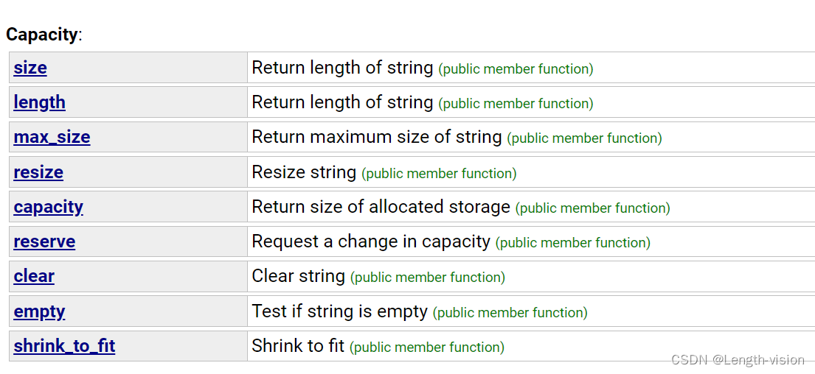The image size is (815, 374).
Task: Open the clear function link
Action: 34,277
